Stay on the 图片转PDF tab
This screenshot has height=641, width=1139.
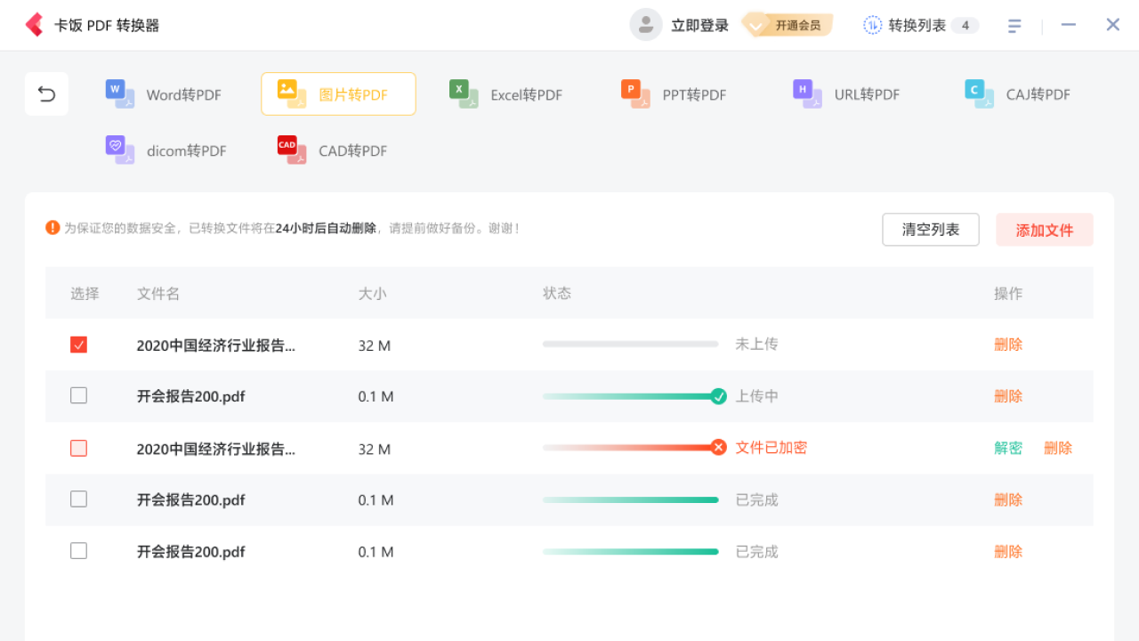pos(338,93)
